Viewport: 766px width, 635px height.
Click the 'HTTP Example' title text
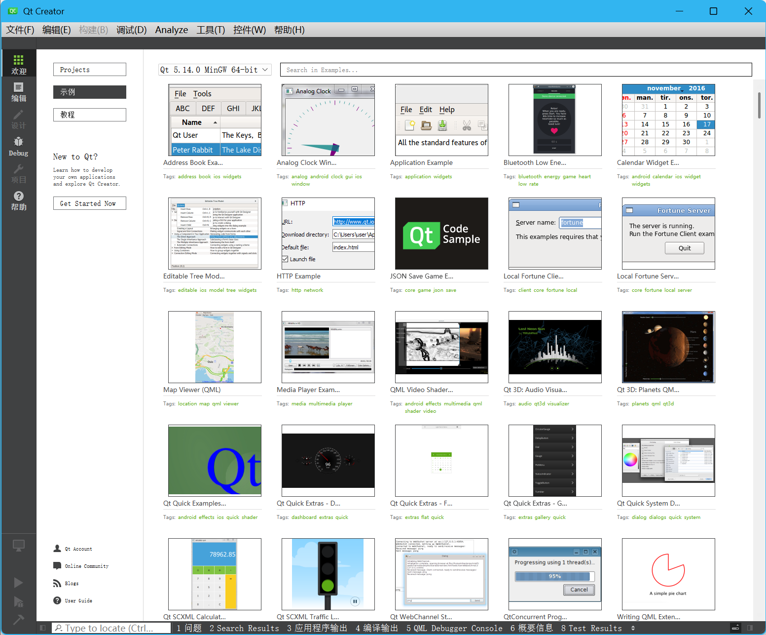[298, 276]
